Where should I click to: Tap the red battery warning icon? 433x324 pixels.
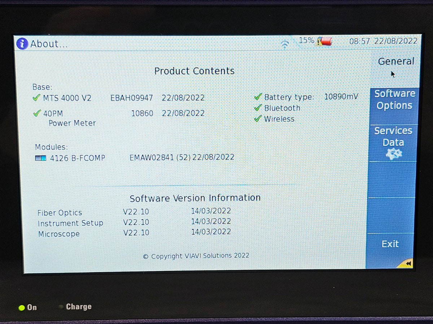[x=324, y=42]
